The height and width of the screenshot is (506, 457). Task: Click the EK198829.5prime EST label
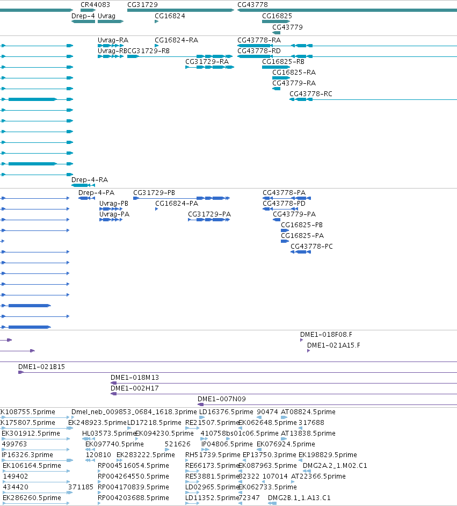click(328, 455)
